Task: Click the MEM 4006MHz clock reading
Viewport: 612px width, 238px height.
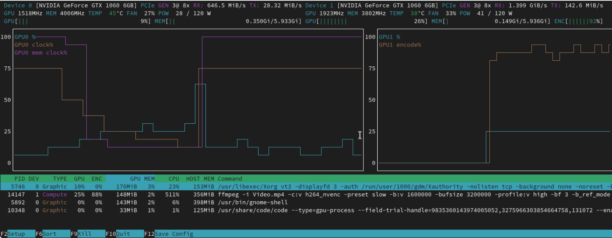Action: pos(66,13)
